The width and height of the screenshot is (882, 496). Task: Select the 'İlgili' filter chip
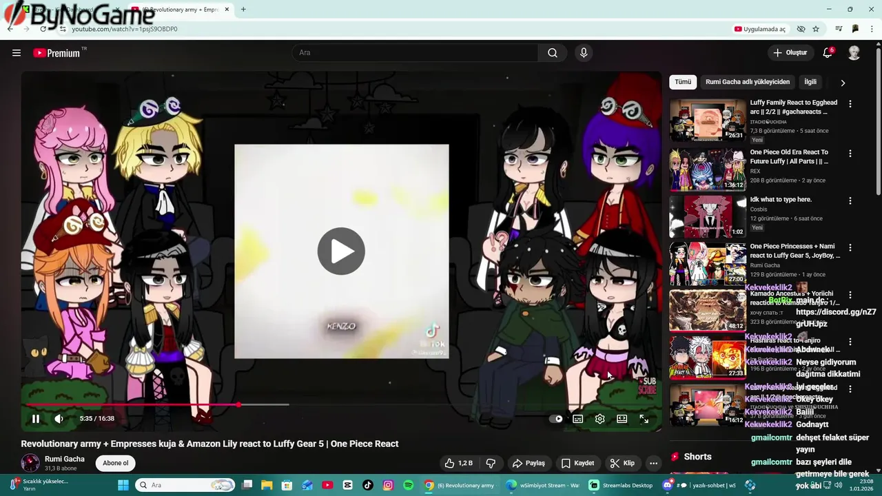[x=810, y=82]
